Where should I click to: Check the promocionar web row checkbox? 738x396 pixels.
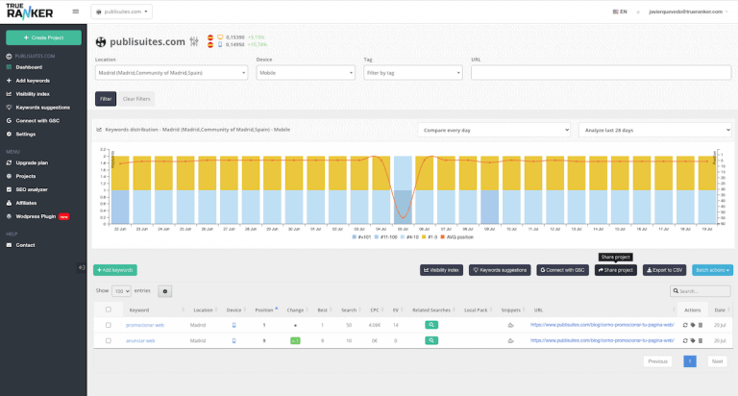tap(109, 325)
